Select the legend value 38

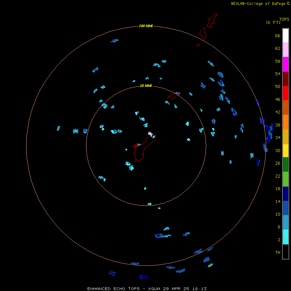coord(278,125)
